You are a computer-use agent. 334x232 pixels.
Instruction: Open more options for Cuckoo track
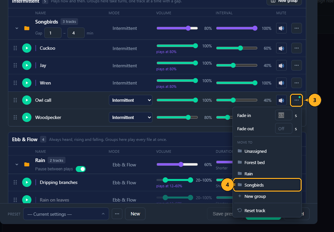(x=296, y=48)
